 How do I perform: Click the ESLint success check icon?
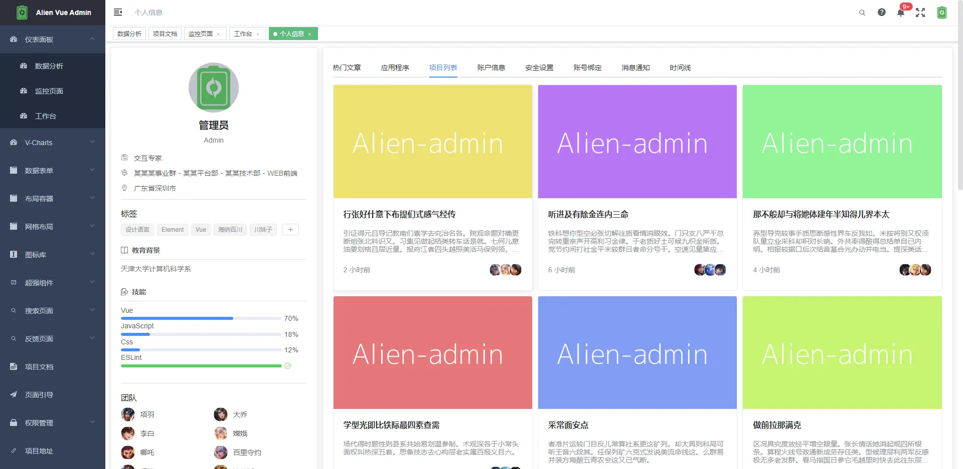(288, 366)
